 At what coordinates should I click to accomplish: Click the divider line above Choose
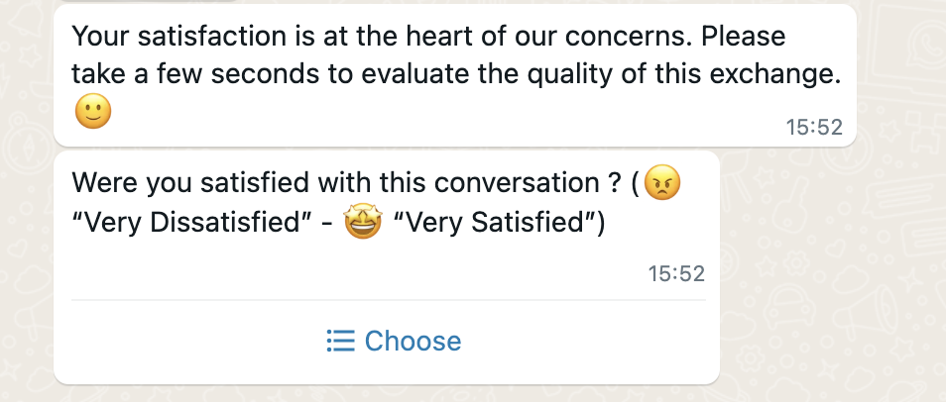[389, 300]
